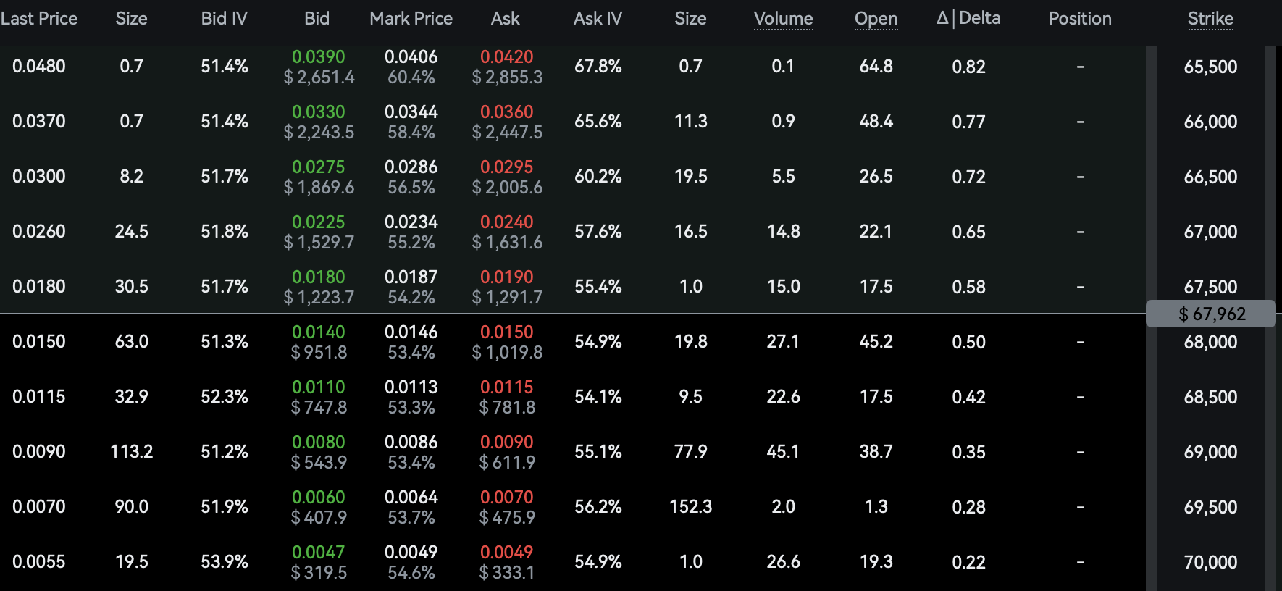1282x591 pixels.
Task: Select the 0.0049 ask for 70,000 strike
Action: 506,553
